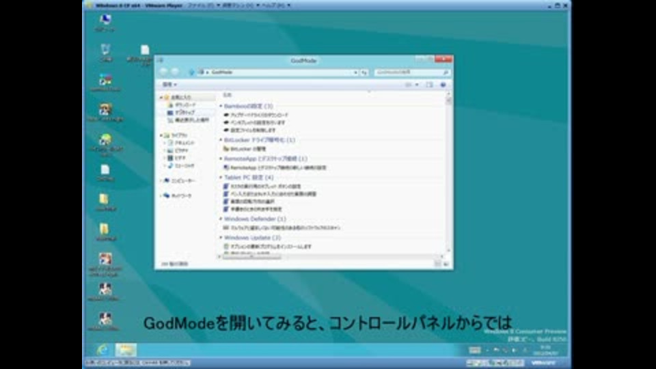Select Music under Libraries
This screenshot has height=369, width=656.
(181, 165)
